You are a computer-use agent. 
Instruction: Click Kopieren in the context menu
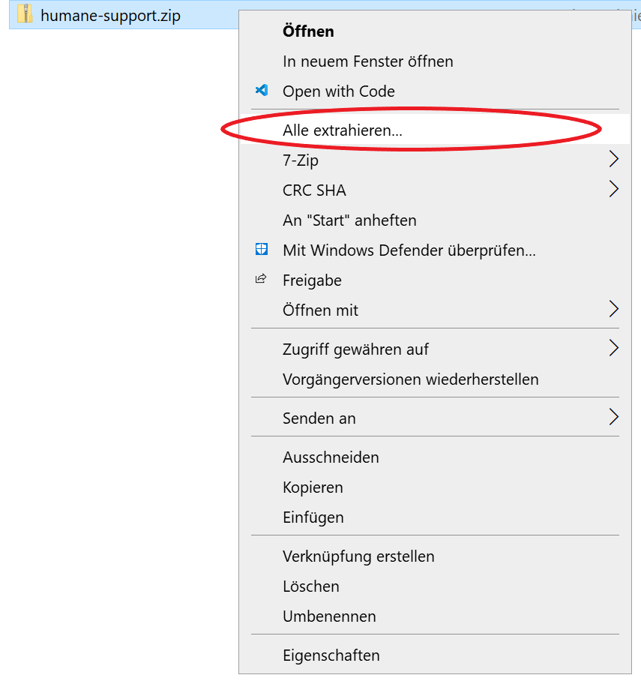pyautogui.click(x=313, y=487)
